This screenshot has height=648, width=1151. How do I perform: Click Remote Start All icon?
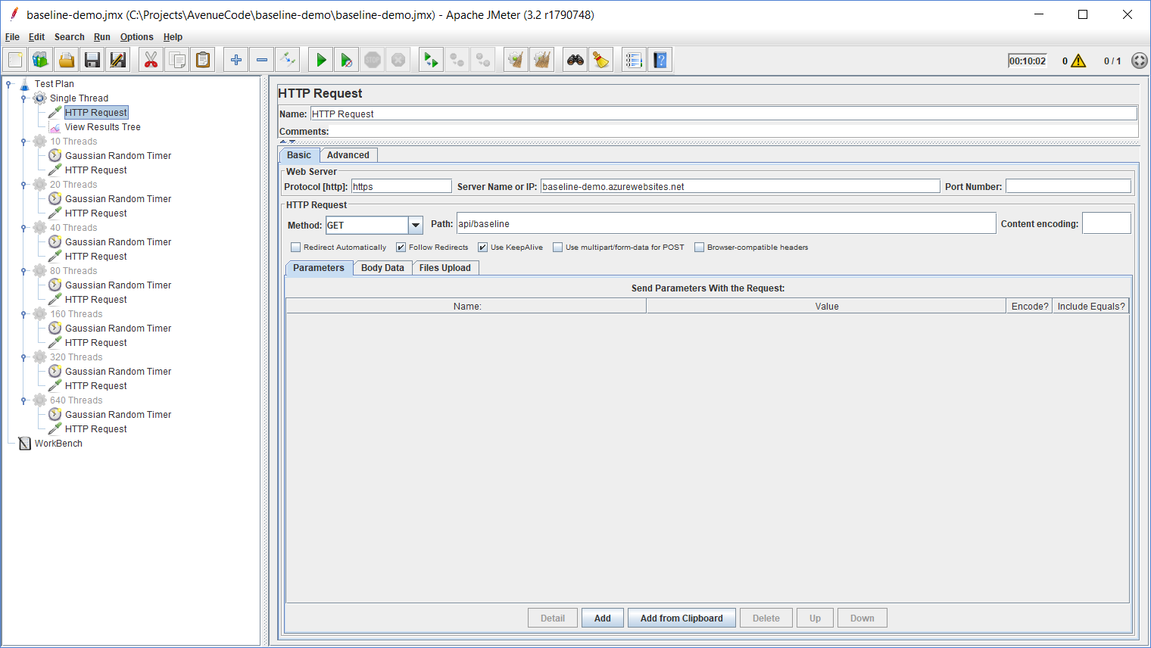pos(432,60)
